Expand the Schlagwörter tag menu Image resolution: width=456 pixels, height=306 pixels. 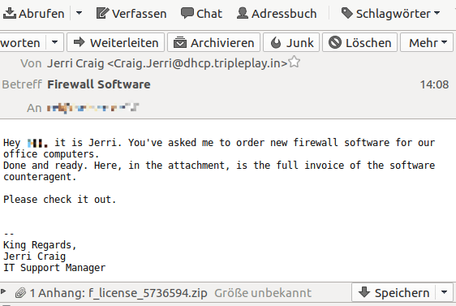click(x=391, y=13)
